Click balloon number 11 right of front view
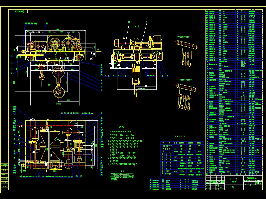 pos(101,87)
